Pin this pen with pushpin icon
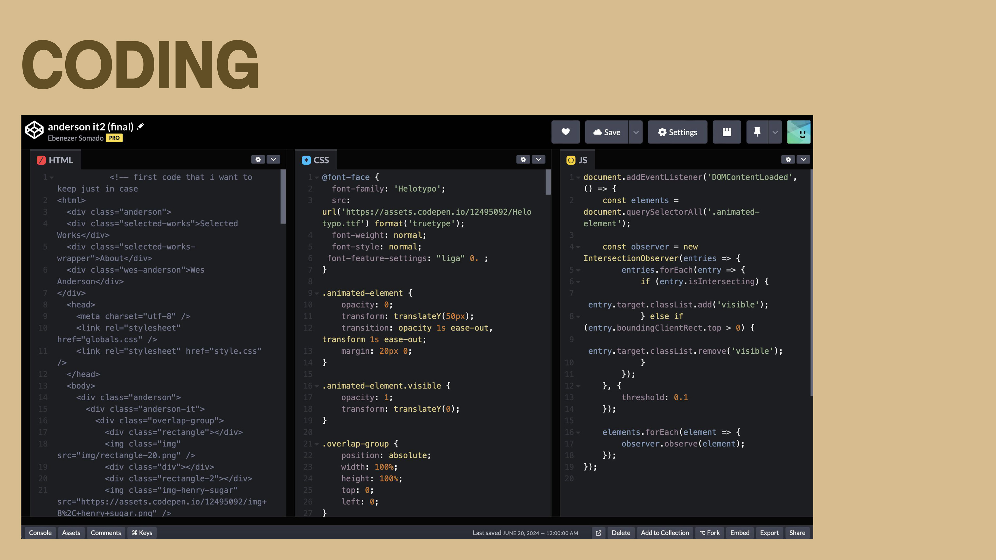Image resolution: width=996 pixels, height=560 pixels. (x=757, y=132)
